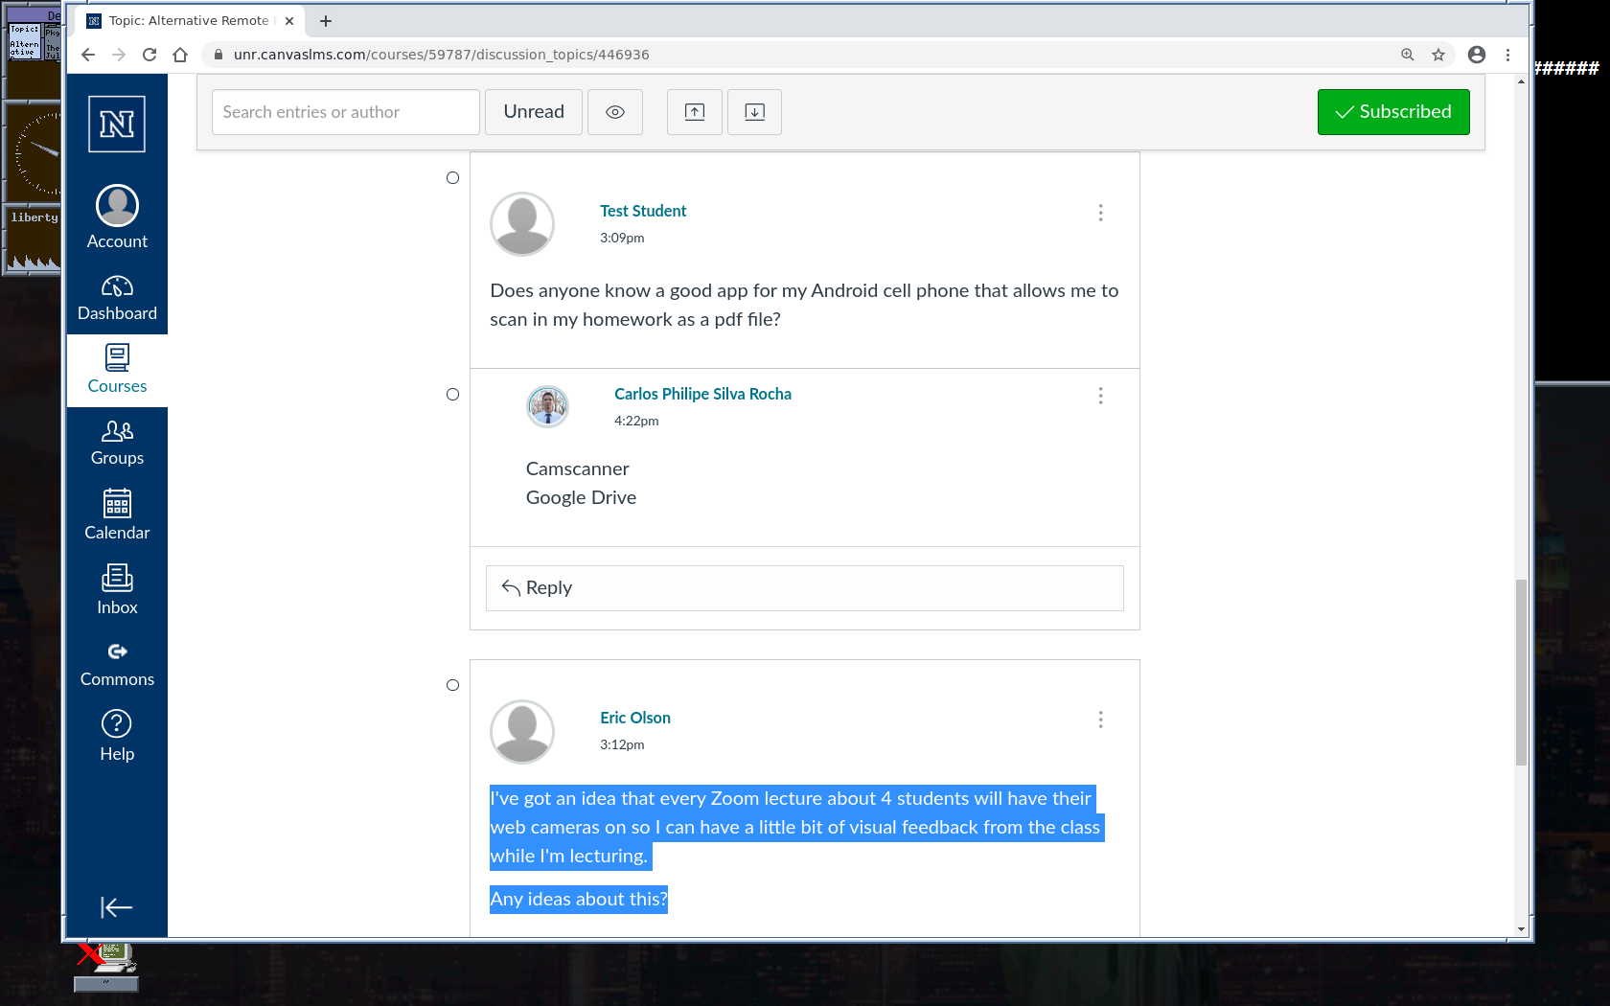1610x1006 pixels.
Task: Select the Courses navigation item
Action: [117, 370]
